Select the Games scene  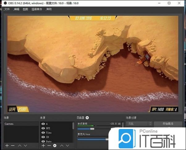(21, 124)
